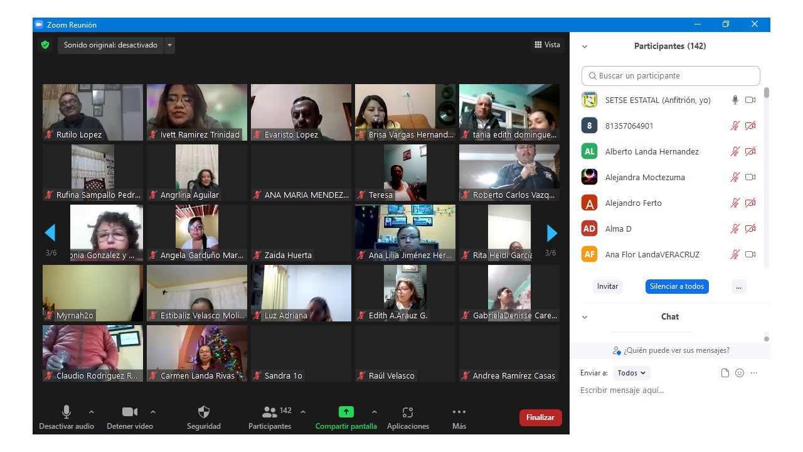Image resolution: width=803 pixels, height=452 pixels.
Task: Select Ivett Ramirez Trinidad video thumbnail
Action: [197, 112]
